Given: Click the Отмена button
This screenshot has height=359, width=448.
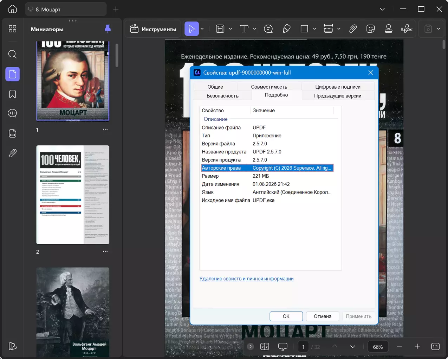Looking at the screenshot, I should pos(323,316).
